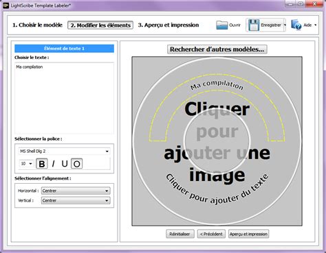
Task: Click the Enregistrer floppy disk icon
Action: 254,25
